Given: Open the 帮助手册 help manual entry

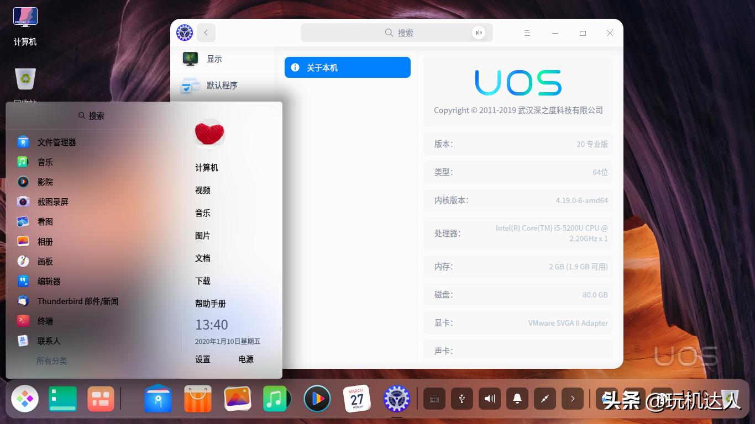Looking at the screenshot, I should (211, 303).
